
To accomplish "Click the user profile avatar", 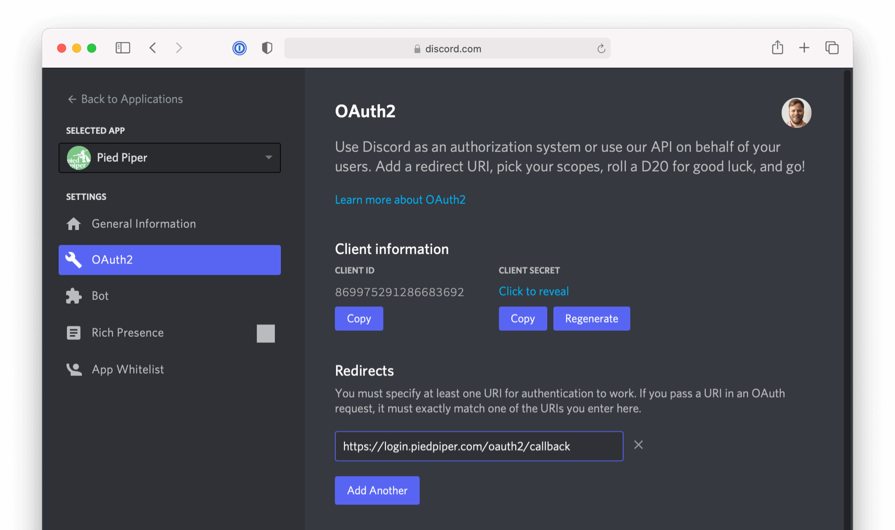I will coord(797,113).
